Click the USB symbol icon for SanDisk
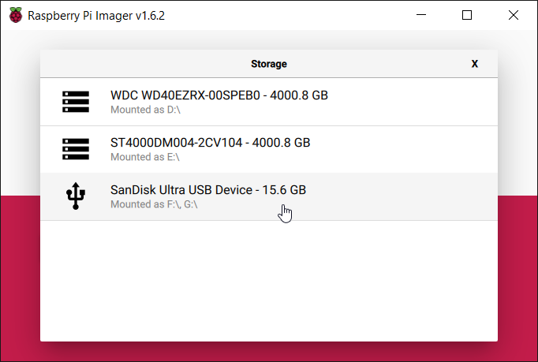Image resolution: width=538 pixels, height=362 pixels. coord(76,196)
